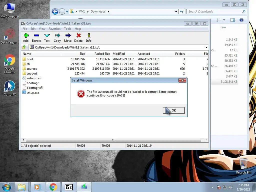256x192 pixels.
Task: Toggle Explorer's preview pane
Action: coord(232,20)
